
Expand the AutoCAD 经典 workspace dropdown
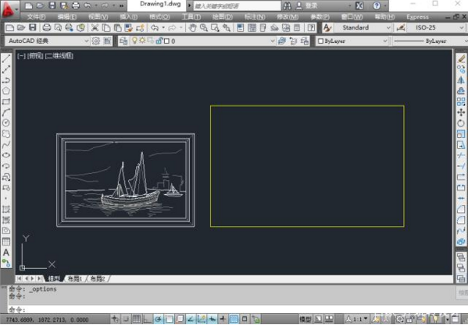click(86, 41)
